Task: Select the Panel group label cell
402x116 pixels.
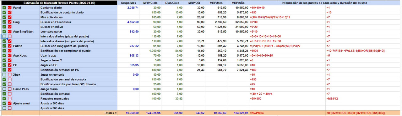Action: 26,8
